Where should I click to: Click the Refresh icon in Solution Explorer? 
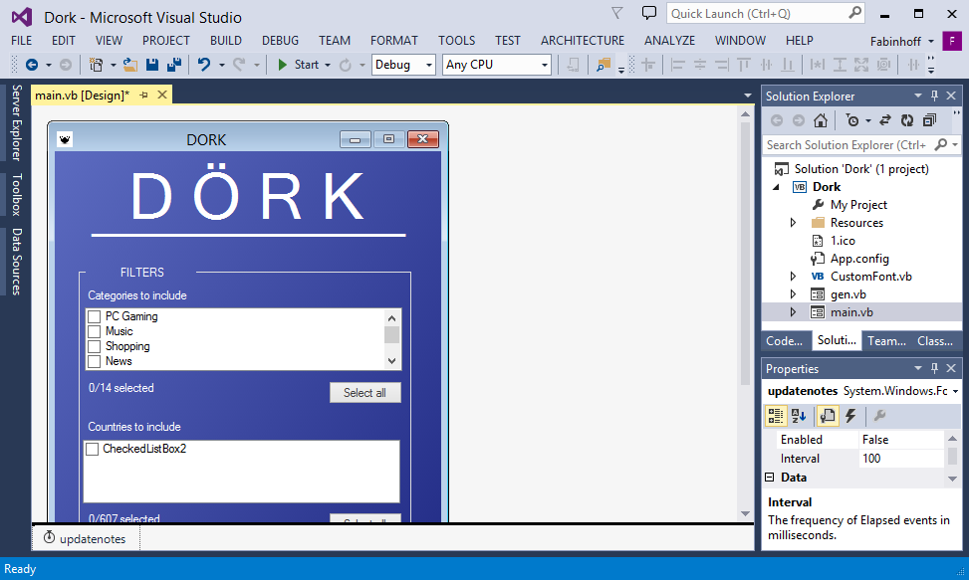coord(907,120)
